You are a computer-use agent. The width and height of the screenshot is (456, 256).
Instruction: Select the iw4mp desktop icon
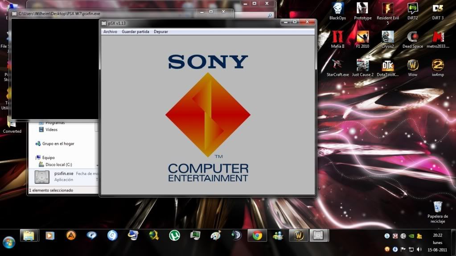[x=438, y=68]
